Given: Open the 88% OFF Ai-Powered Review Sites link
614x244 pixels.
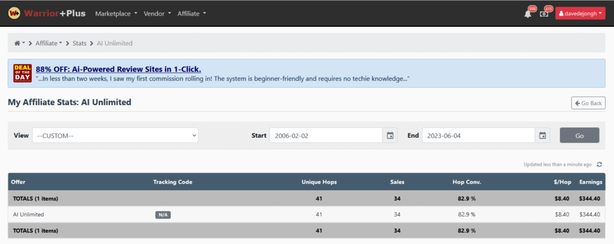Looking at the screenshot, I should click(119, 69).
